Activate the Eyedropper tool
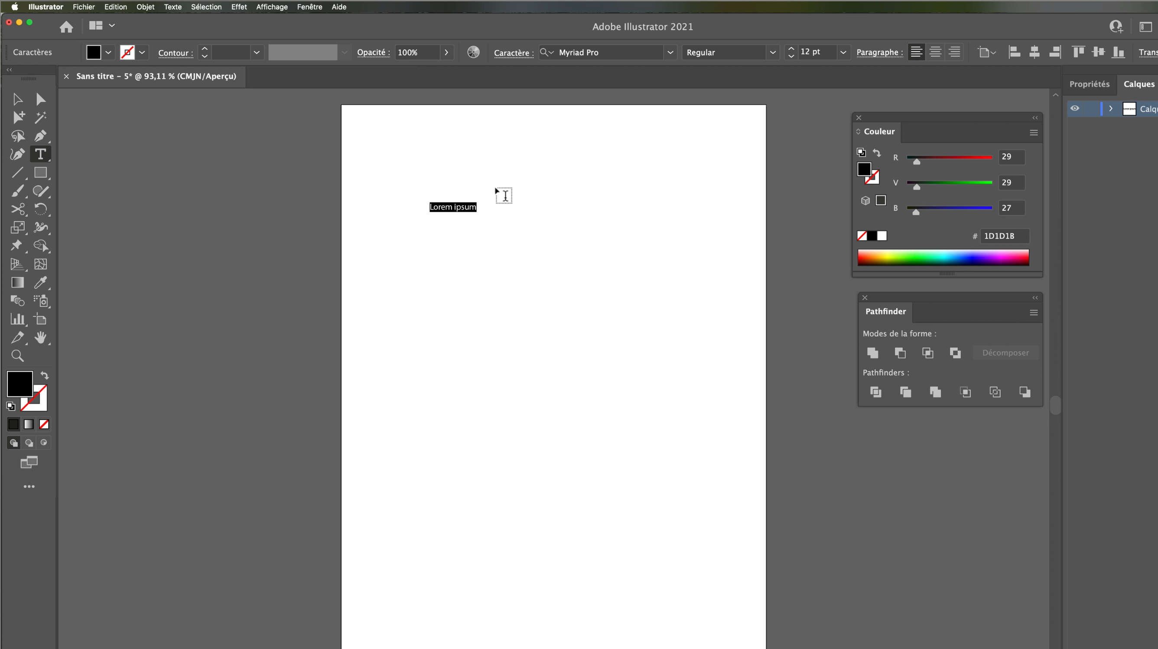This screenshot has width=1158, height=649. click(40, 283)
